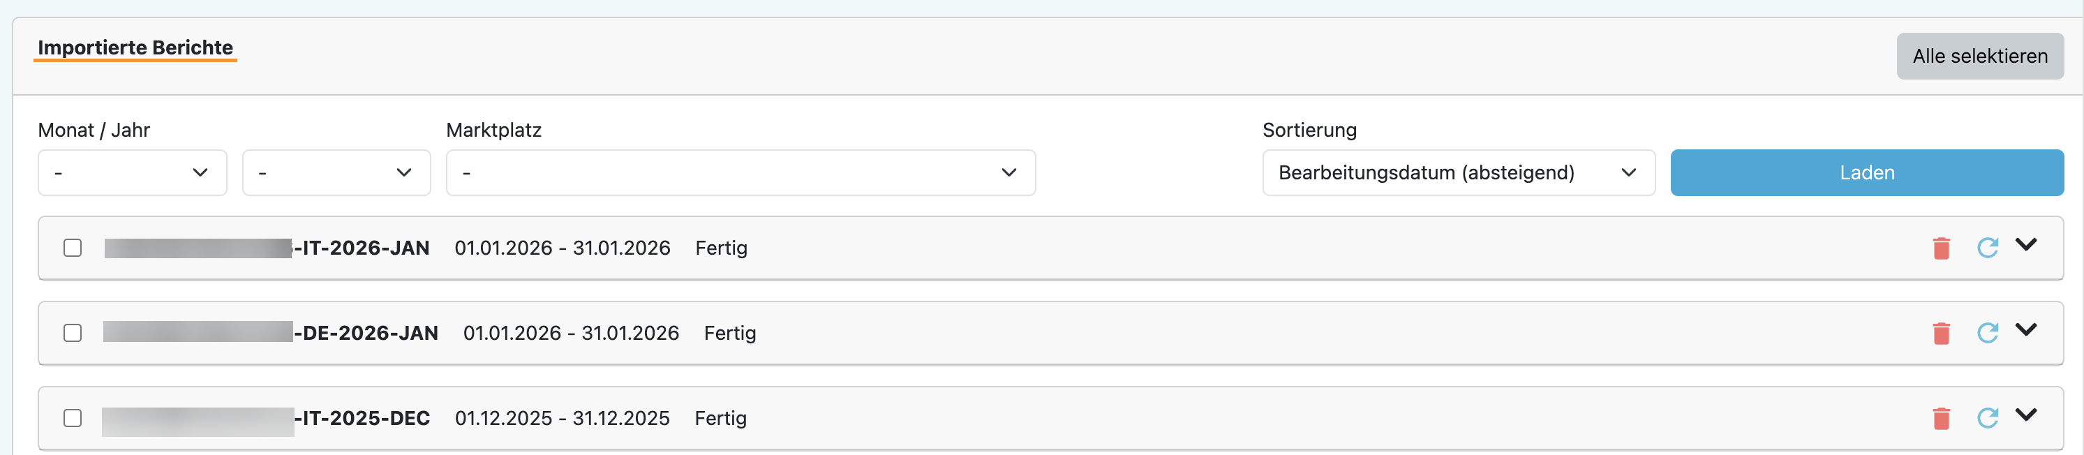Expand the DE-2026-JAN report details
Screen dimensions: 2084x455
[x=2026, y=329]
